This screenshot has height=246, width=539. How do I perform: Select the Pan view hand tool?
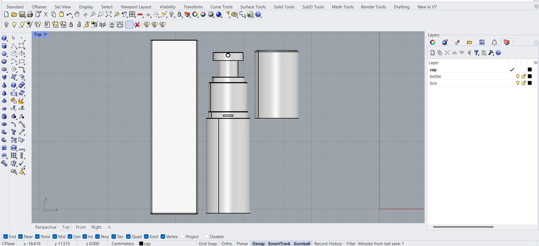click(77, 15)
